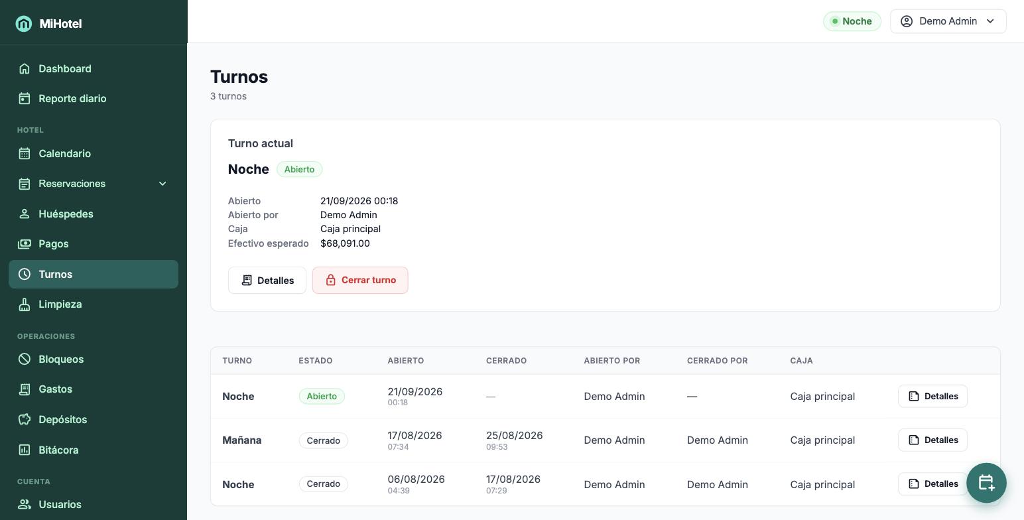Click the 17/08/2026 closed date cell
Image resolution: width=1024 pixels, height=520 pixels.
point(513,484)
